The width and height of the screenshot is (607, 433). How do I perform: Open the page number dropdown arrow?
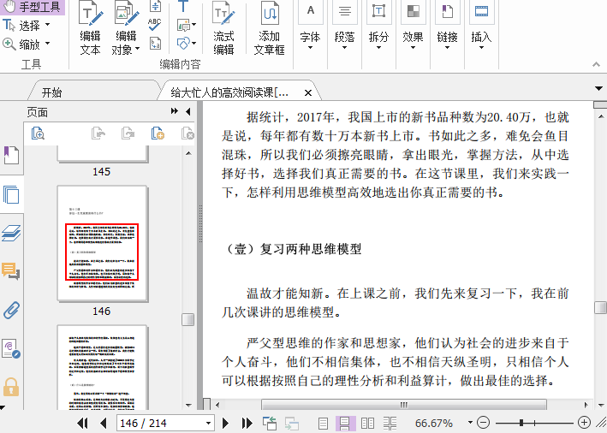click(x=209, y=423)
